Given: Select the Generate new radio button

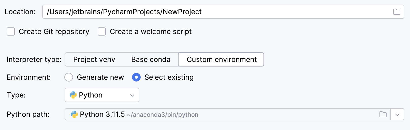Looking at the screenshot, I should coord(69,77).
